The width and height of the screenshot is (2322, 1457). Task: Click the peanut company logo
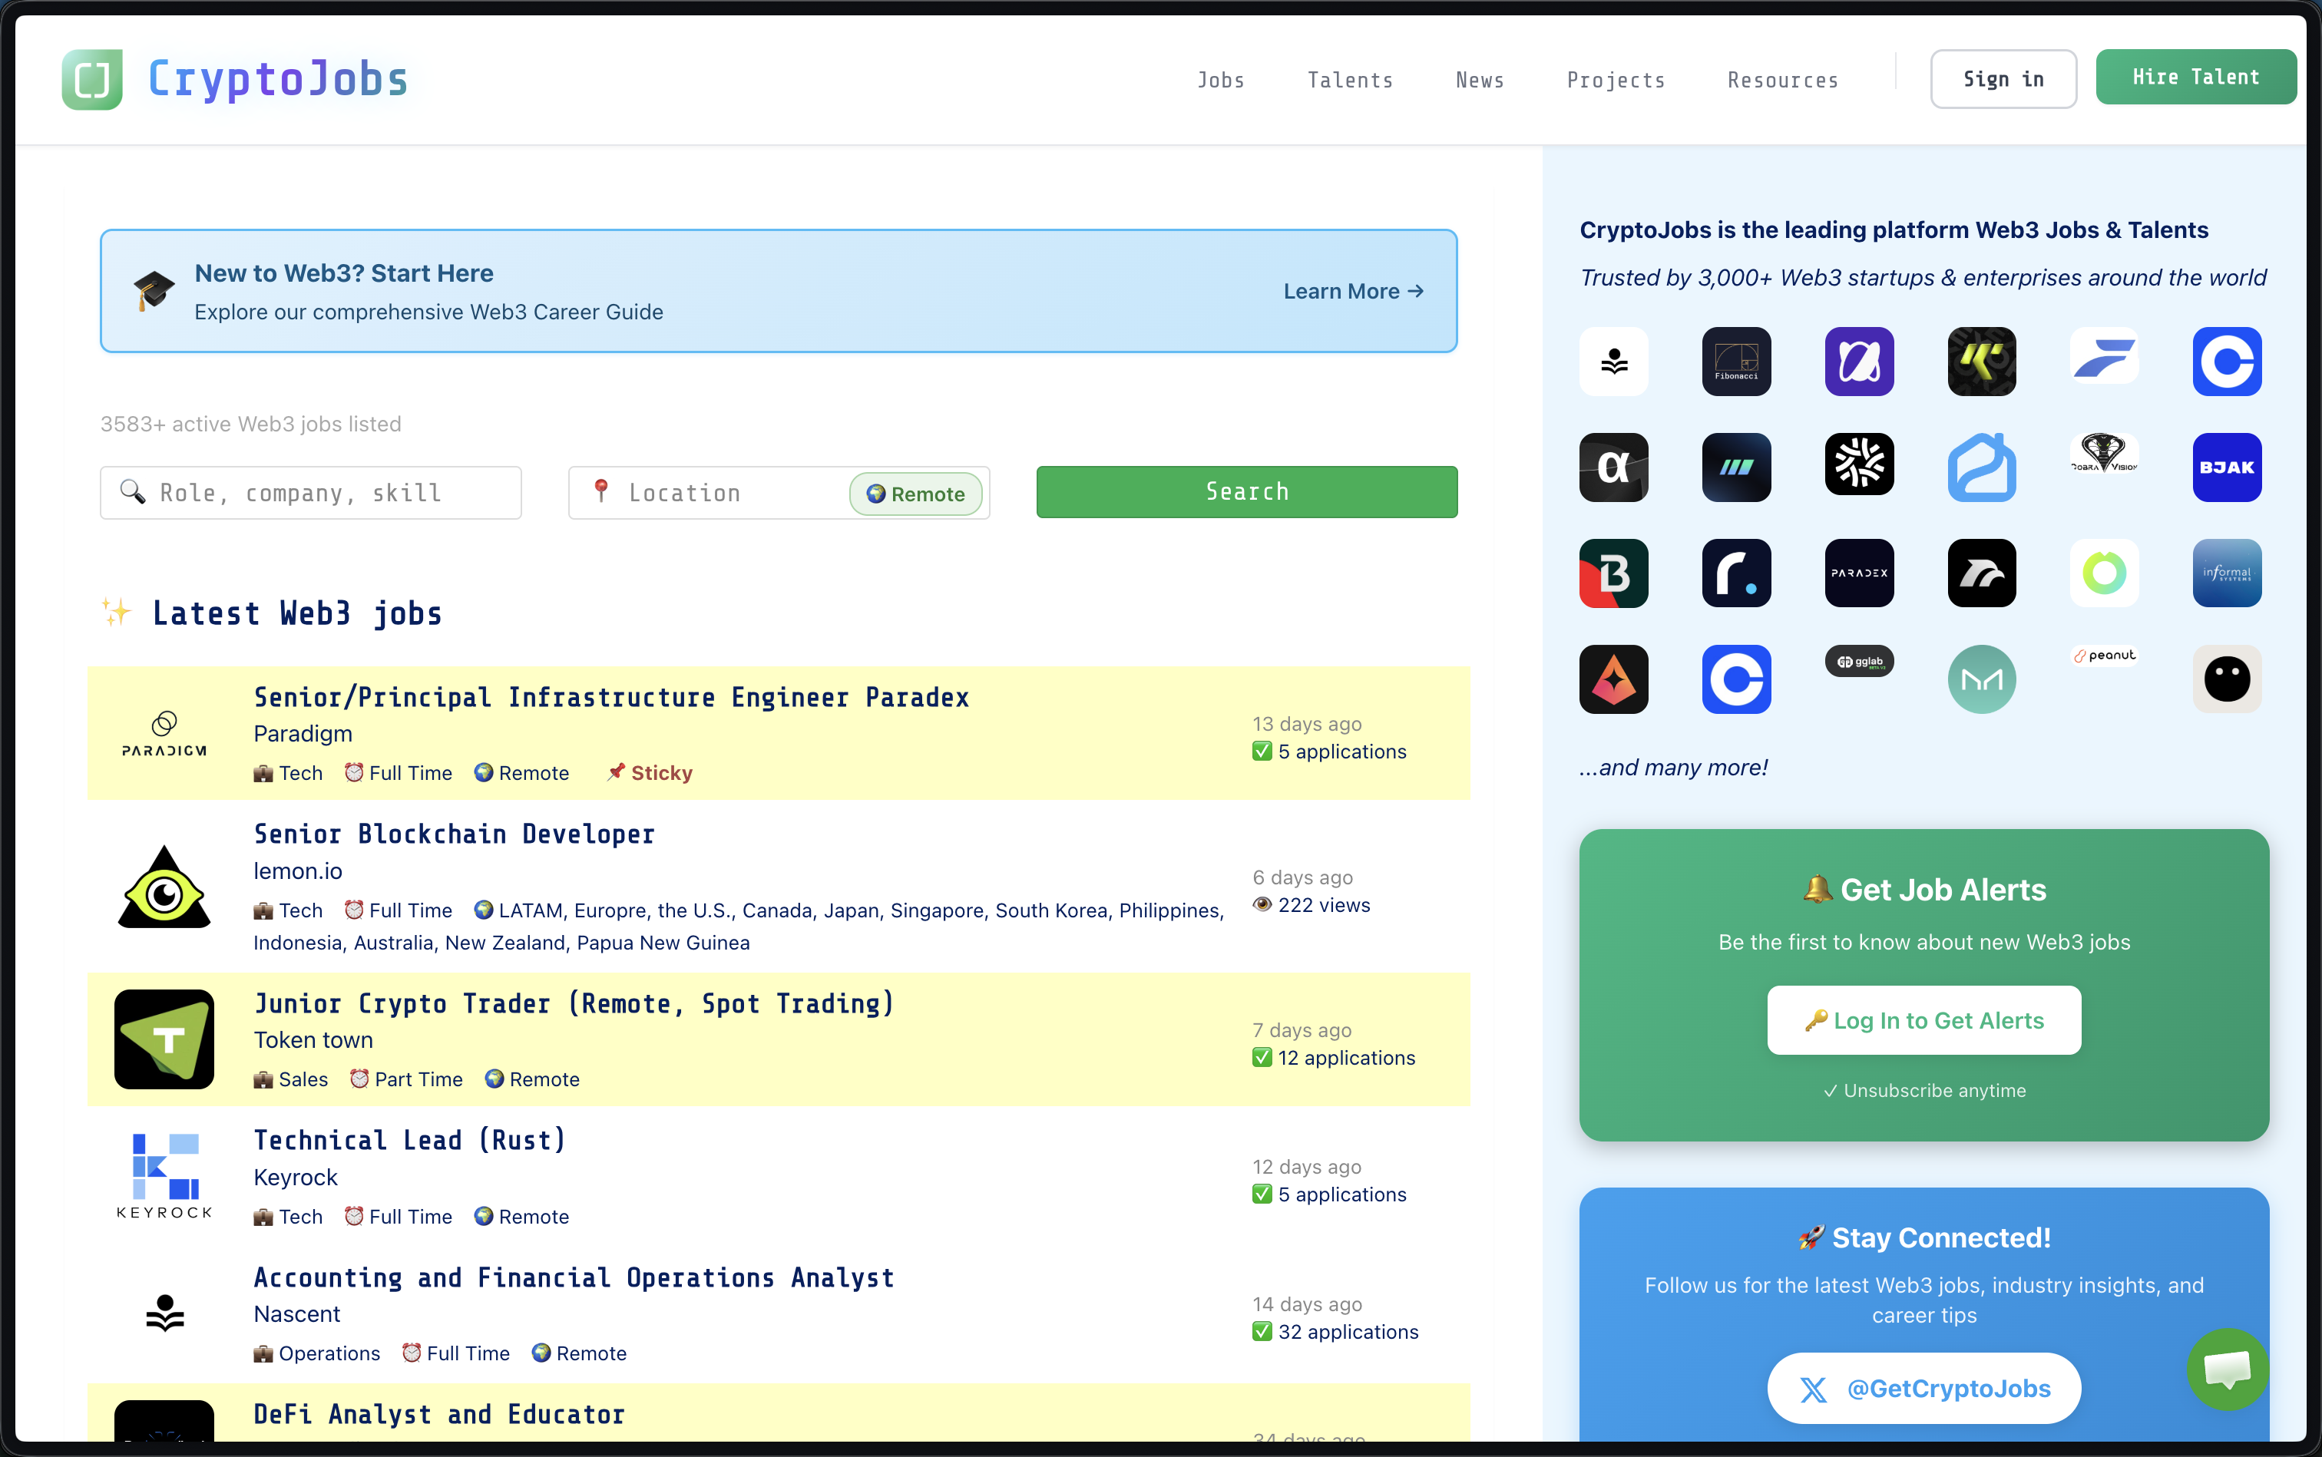[2104, 656]
